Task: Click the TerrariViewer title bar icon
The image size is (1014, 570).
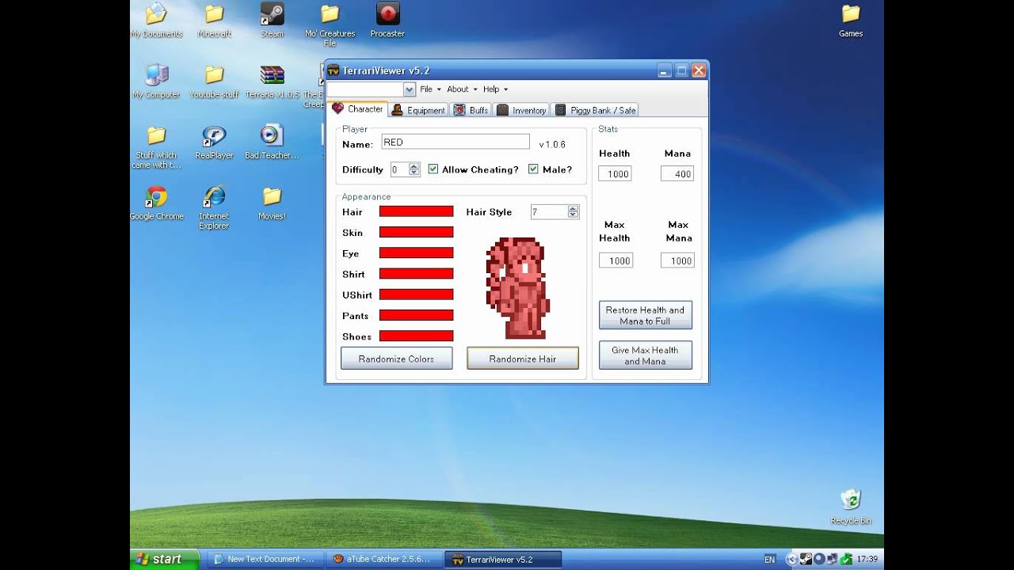Action: (334, 70)
